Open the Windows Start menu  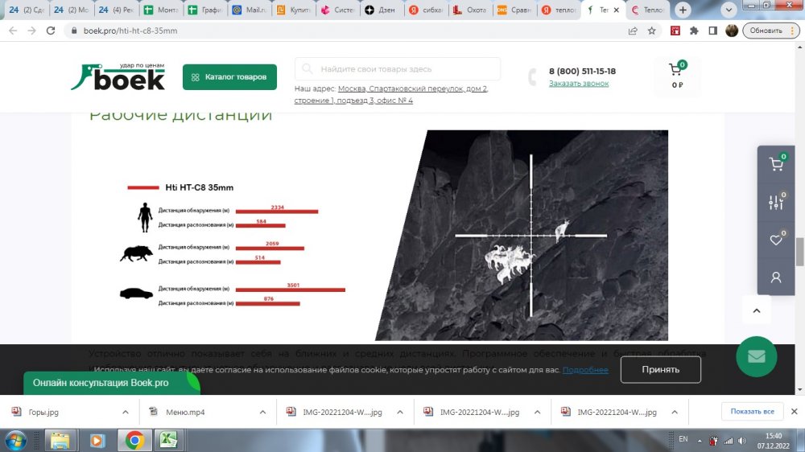[16, 441]
